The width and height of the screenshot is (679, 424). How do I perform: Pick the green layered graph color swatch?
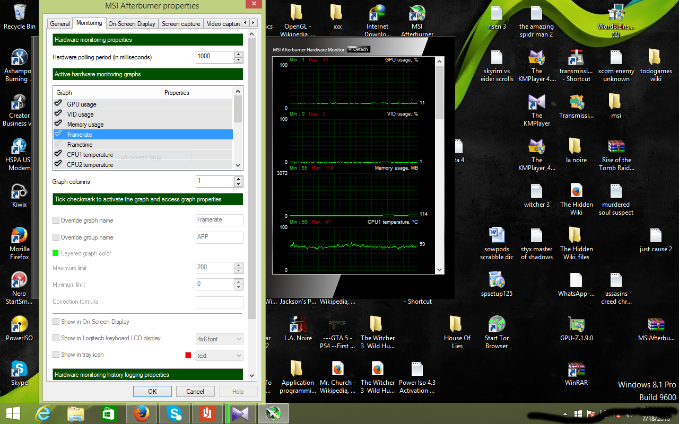coord(56,253)
